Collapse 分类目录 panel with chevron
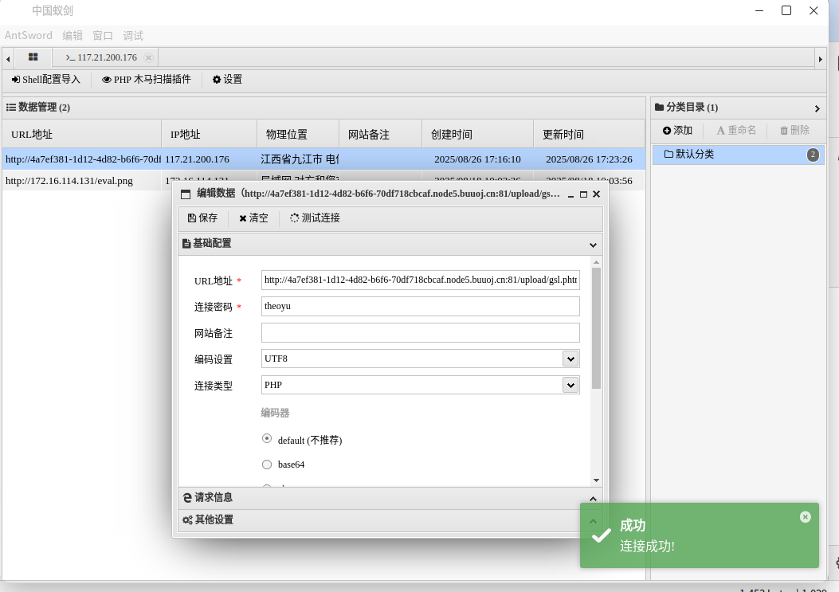Image resolution: width=839 pixels, height=592 pixels. click(817, 108)
